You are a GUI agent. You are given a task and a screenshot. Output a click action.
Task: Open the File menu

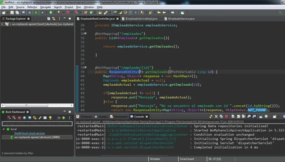coord(3,7)
